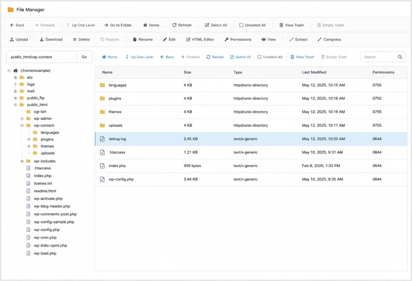The image size is (412, 281).
Task: Click the path input field
Action: coord(41,57)
